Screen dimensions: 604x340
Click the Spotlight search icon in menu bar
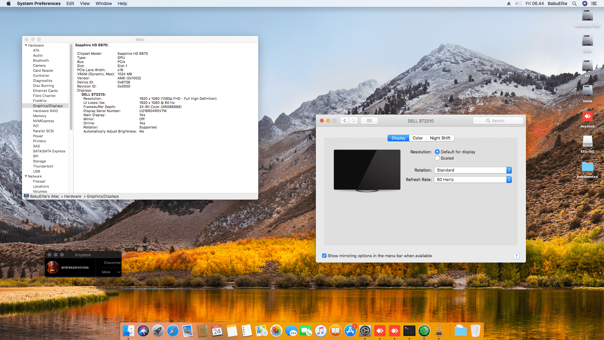point(574,3)
